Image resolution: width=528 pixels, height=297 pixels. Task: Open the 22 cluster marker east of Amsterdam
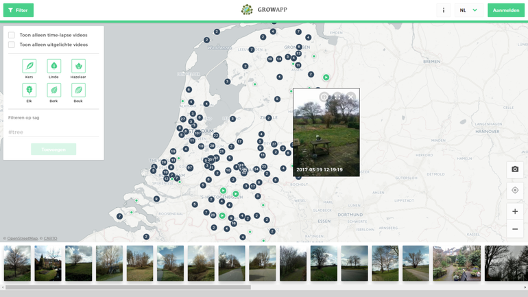[216, 135]
